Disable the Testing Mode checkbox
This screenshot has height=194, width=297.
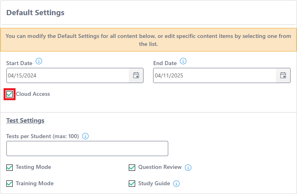point(10,167)
